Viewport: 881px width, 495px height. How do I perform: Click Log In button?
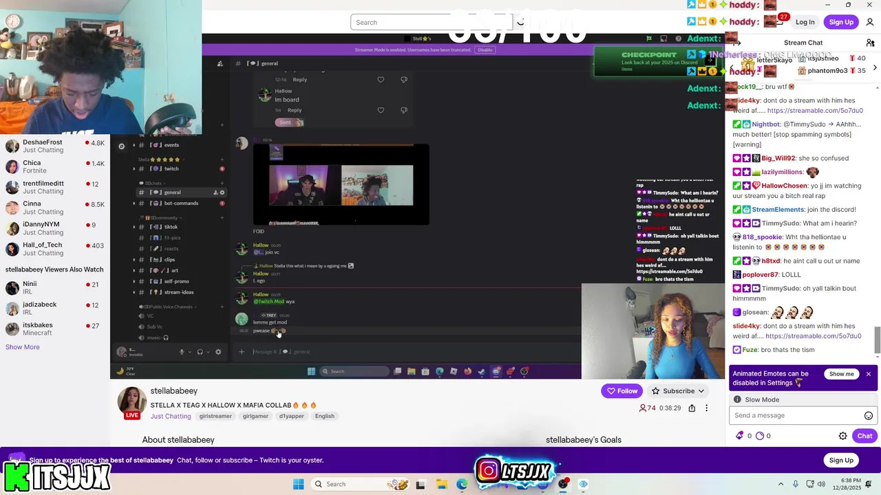805,22
